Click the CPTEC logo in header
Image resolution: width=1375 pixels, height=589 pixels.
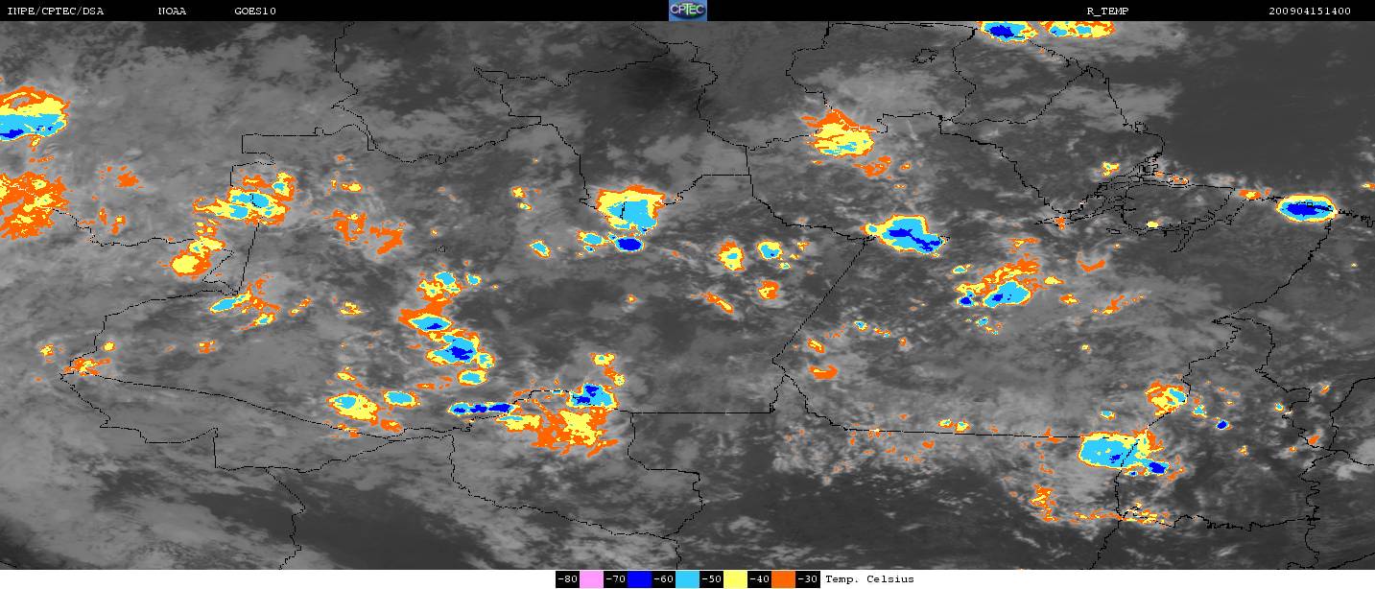687,11
